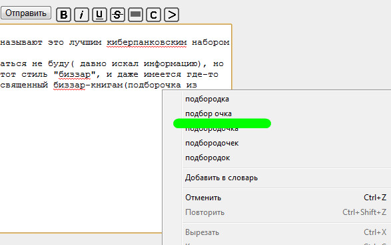This screenshot has width=391, height=245.
Task: Apply underline formatting with the U icon
Action: pyautogui.click(x=99, y=15)
